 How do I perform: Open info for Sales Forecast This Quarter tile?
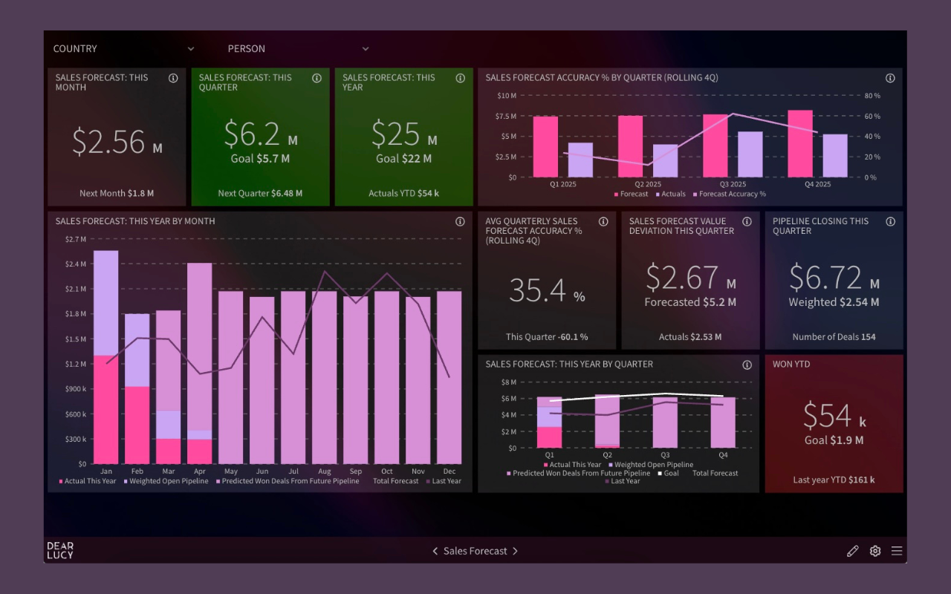tap(317, 78)
